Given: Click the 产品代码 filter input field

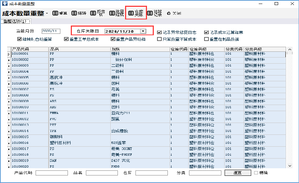Looking at the screenshot, I should click(x=51, y=173).
